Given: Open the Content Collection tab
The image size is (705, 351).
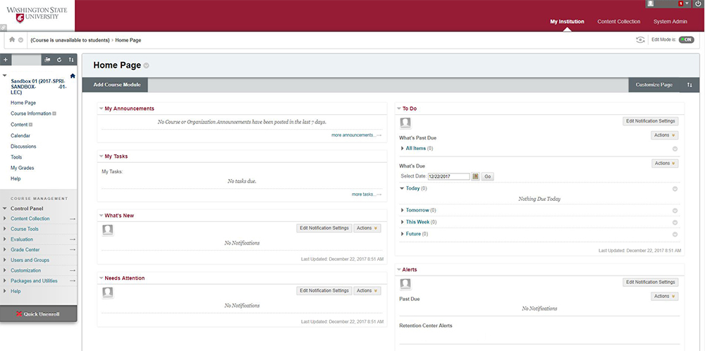Looking at the screenshot, I should click(619, 22).
